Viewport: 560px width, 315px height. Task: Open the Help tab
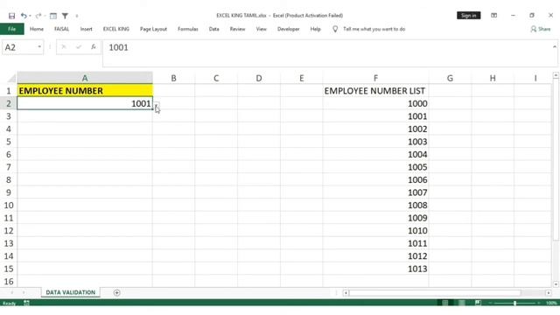tap(315, 29)
